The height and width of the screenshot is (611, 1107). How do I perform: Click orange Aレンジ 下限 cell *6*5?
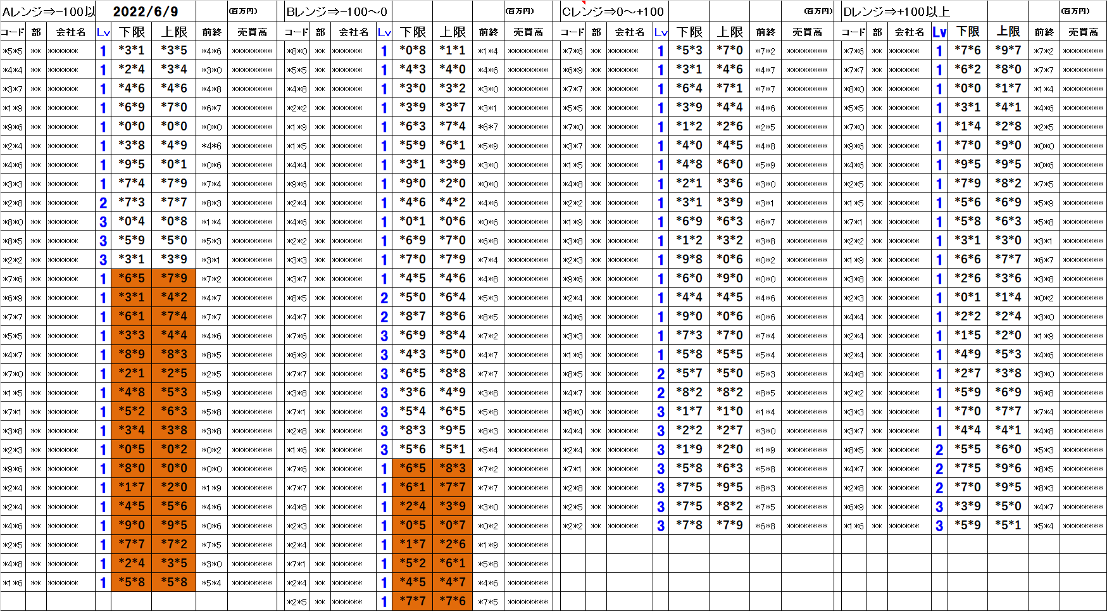(x=132, y=278)
